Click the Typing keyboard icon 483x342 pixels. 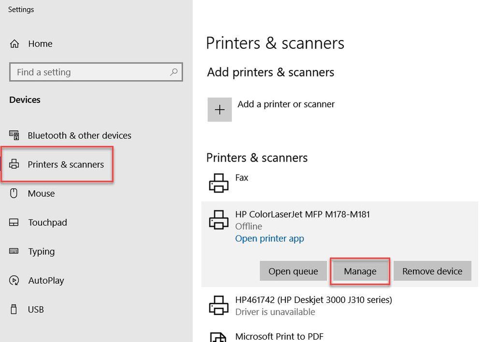14,252
